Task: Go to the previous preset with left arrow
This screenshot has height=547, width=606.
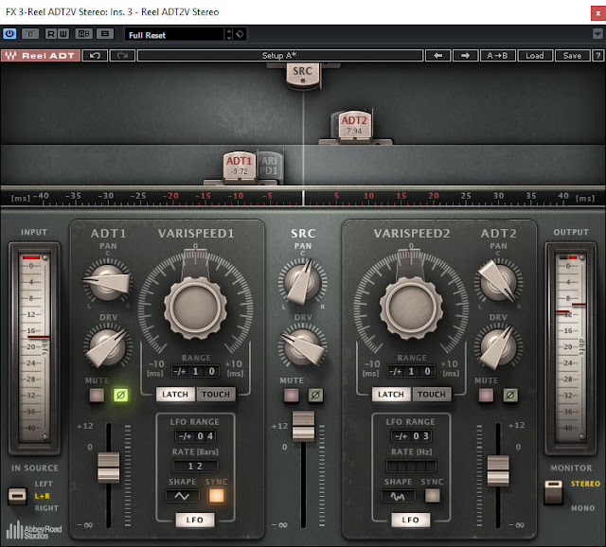Action: pos(437,56)
